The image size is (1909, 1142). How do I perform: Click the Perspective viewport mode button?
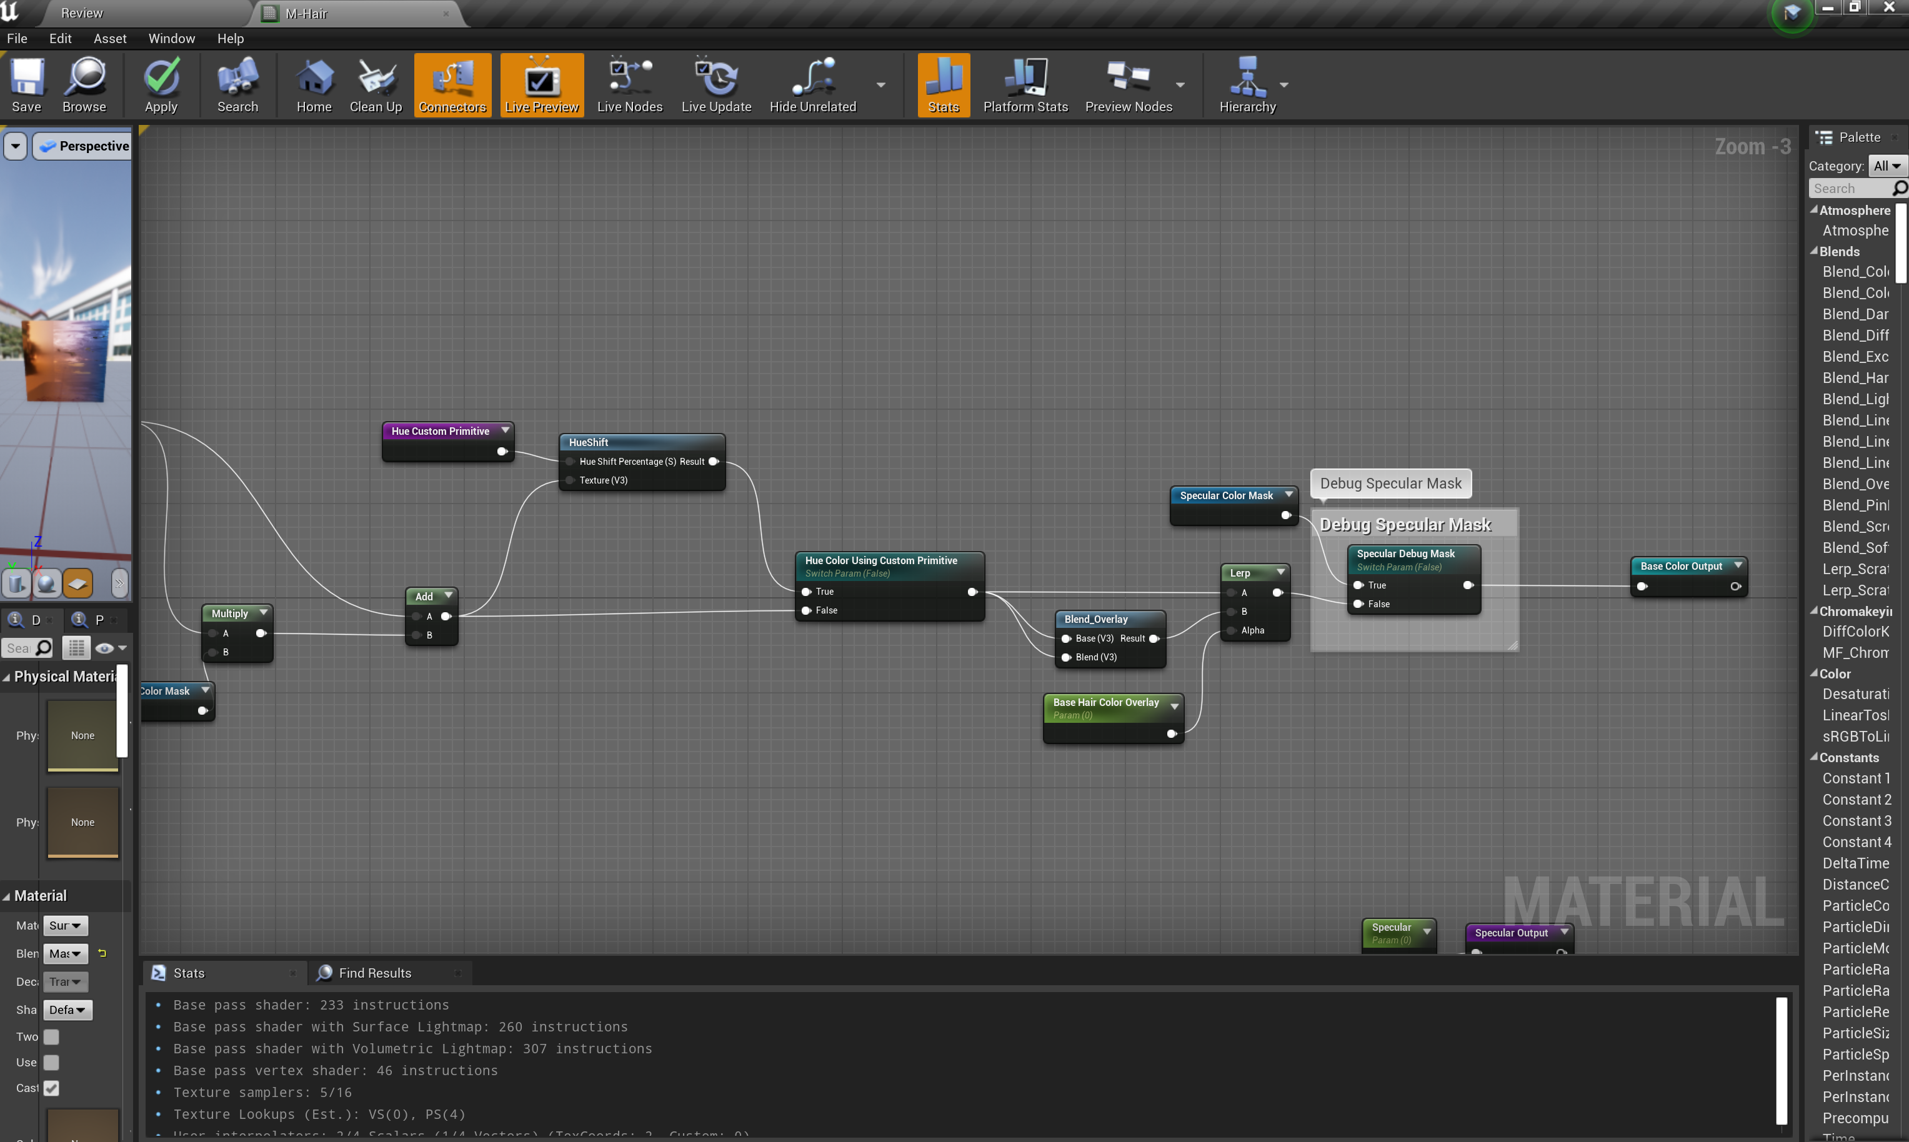[82, 146]
